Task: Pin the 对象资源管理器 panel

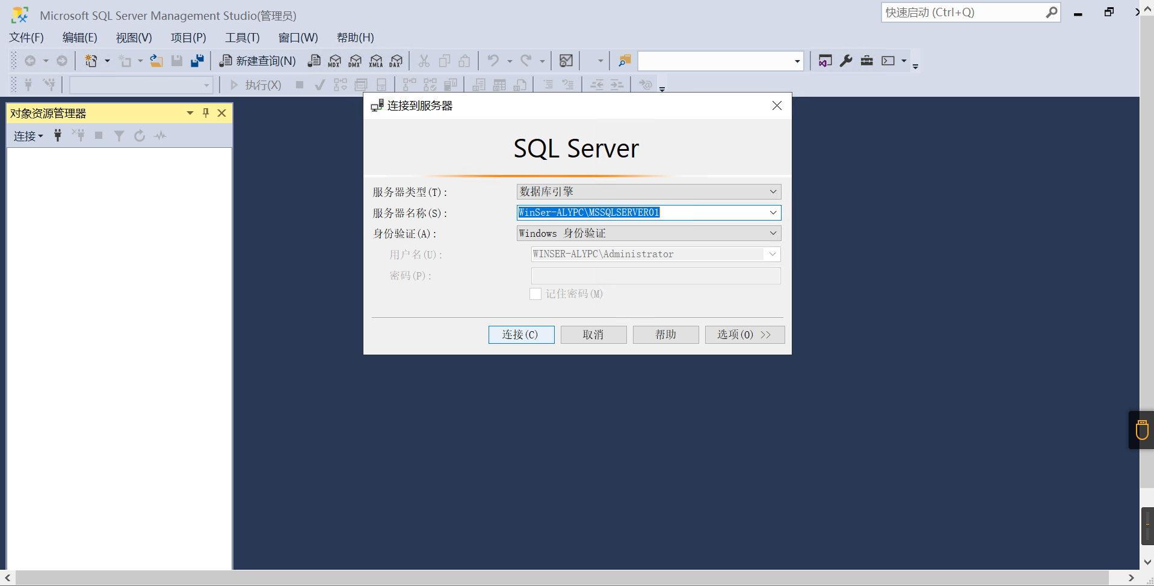Action: (x=206, y=113)
